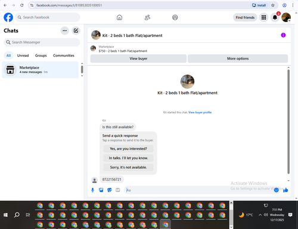Open the Windows Start menu

tap(5, 215)
